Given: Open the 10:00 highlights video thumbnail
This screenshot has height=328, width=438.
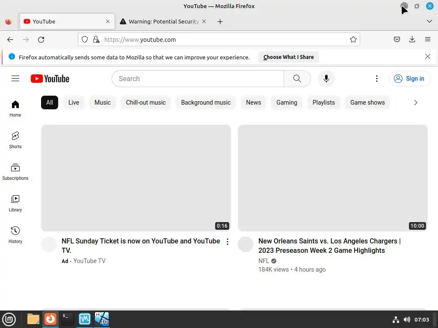Looking at the screenshot, I should [333, 178].
